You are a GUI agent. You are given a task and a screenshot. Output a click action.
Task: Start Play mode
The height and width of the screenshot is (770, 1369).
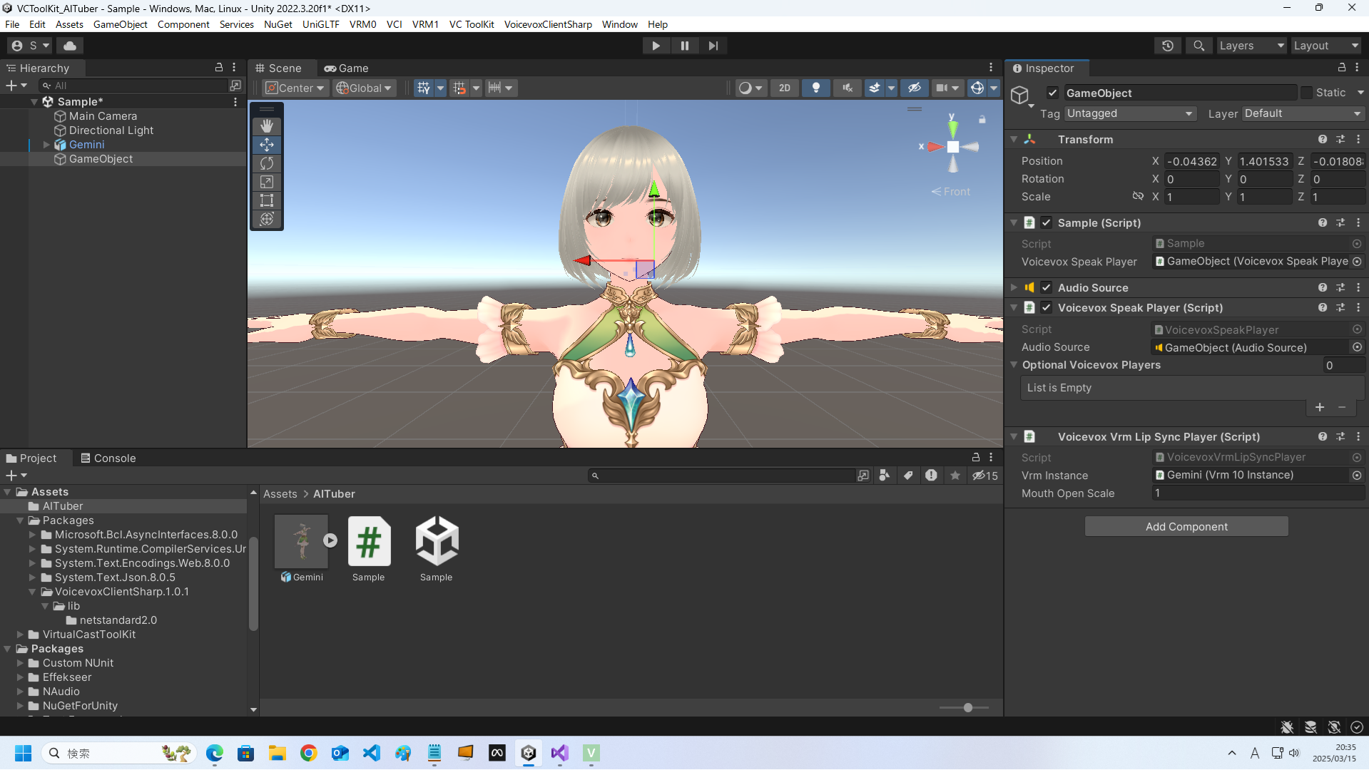pyautogui.click(x=656, y=46)
